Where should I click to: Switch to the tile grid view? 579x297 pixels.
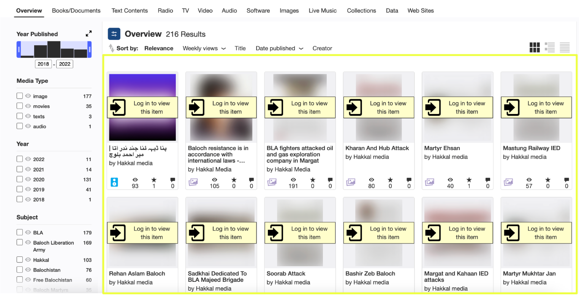click(535, 47)
